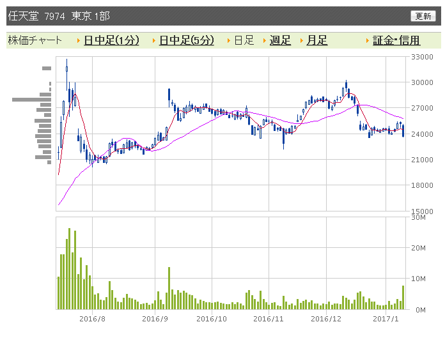Image resolution: width=445 pixels, height=338 pixels.
Task: Click the 更新 refresh button
Action: pyautogui.click(x=423, y=16)
